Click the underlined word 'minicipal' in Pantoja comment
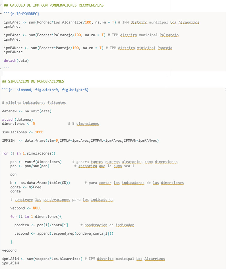 (146, 48)
